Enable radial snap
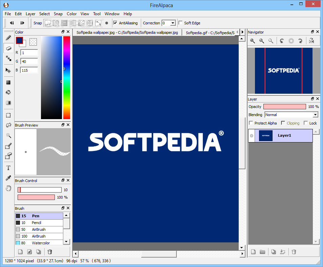Image resolution: width=323 pixels, height=267 pixels. (x=81, y=23)
